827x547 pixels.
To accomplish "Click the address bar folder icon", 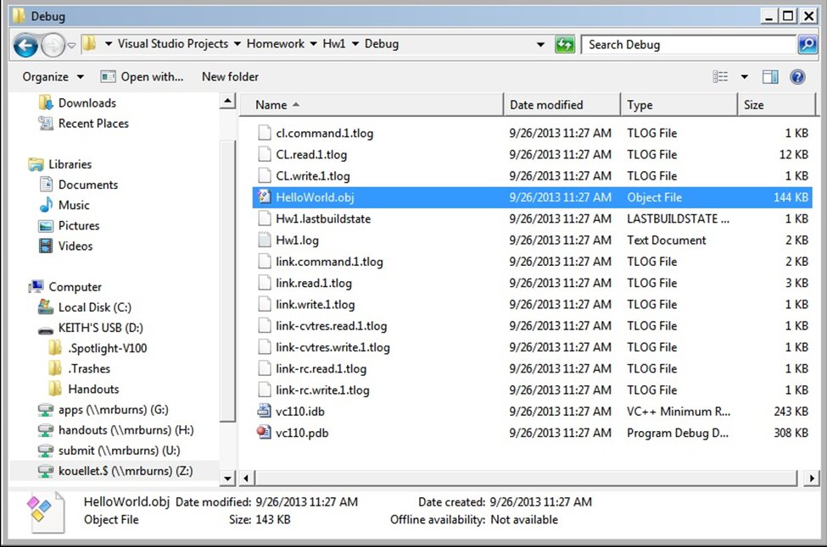I will coord(90,44).
